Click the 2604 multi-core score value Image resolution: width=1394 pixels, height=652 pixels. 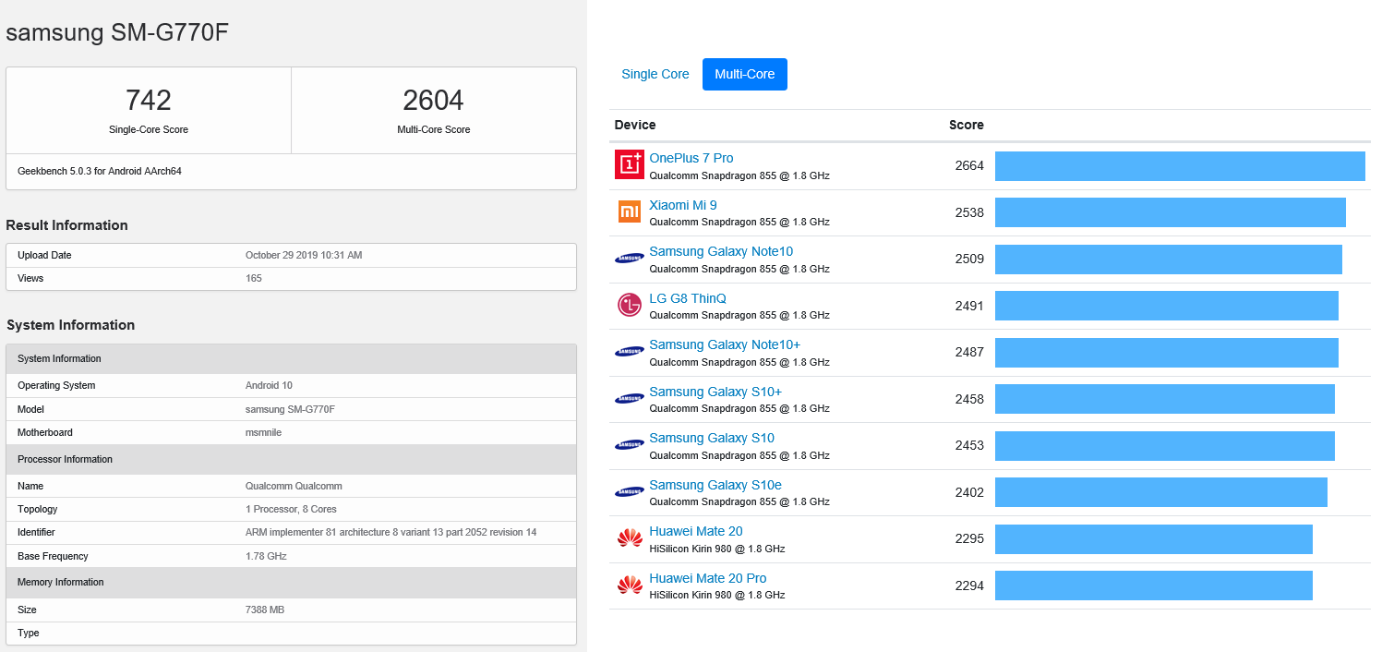tap(433, 100)
